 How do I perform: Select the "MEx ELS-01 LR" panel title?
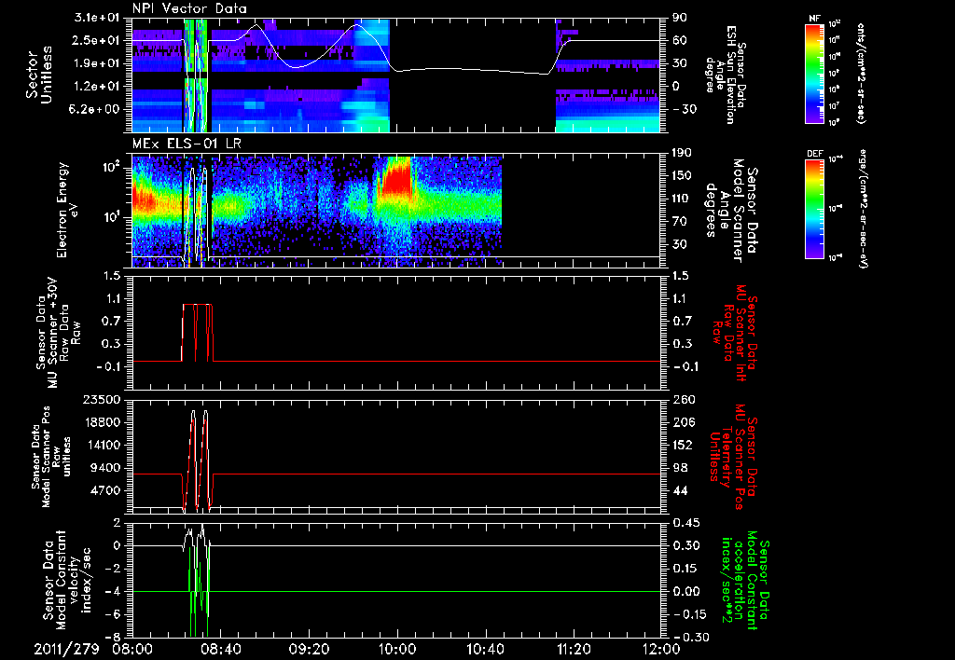(185, 144)
